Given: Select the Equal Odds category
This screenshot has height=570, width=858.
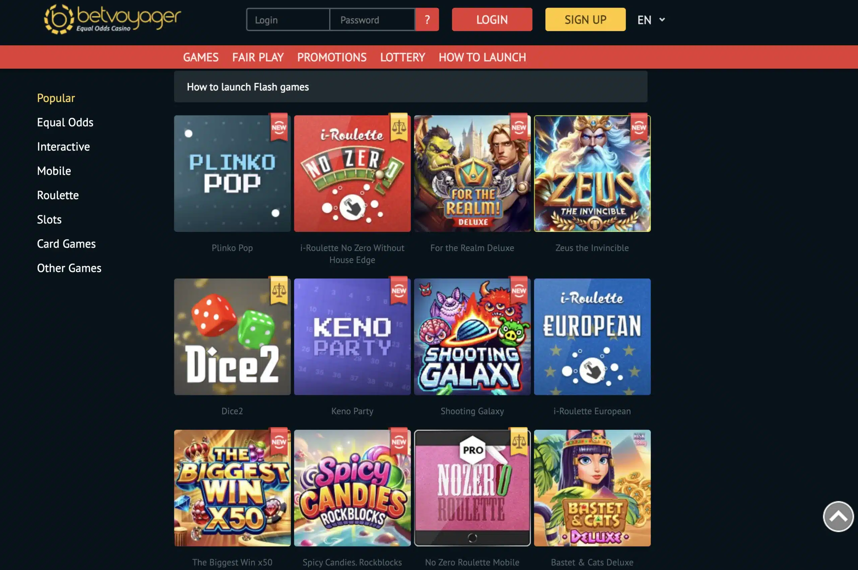Looking at the screenshot, I should tap(65, 123).
